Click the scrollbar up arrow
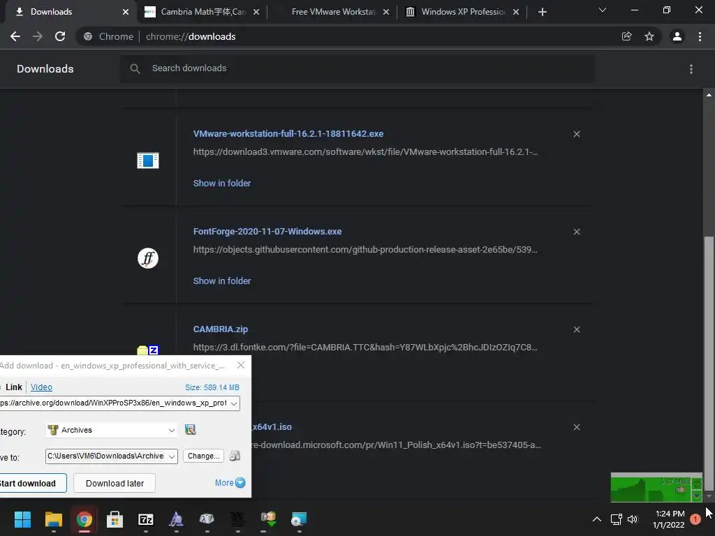The height and width of the screenshot is (536, 715). pos(709,95)
